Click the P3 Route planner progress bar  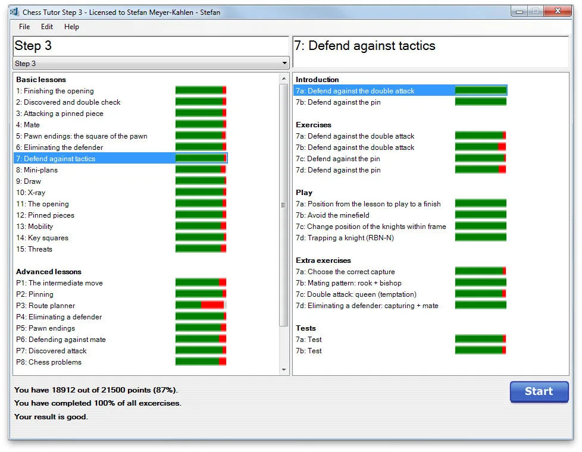(x=201, y=305)
